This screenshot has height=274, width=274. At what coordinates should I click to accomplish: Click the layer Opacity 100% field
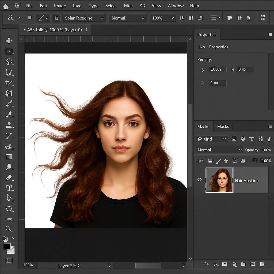pyautogui.click(x=266, y=150)
